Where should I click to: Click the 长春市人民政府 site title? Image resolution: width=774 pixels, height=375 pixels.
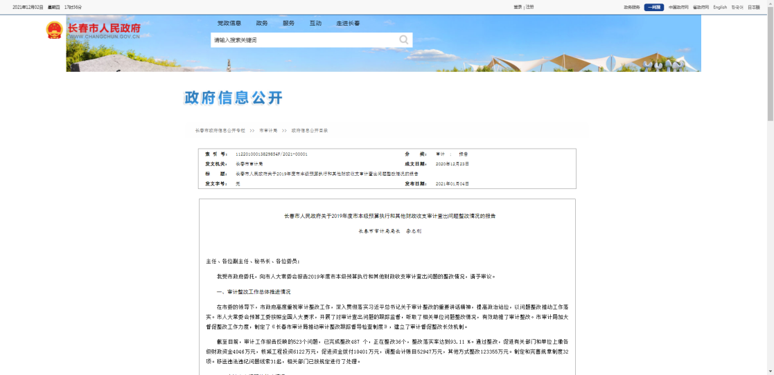pos(104,28)
